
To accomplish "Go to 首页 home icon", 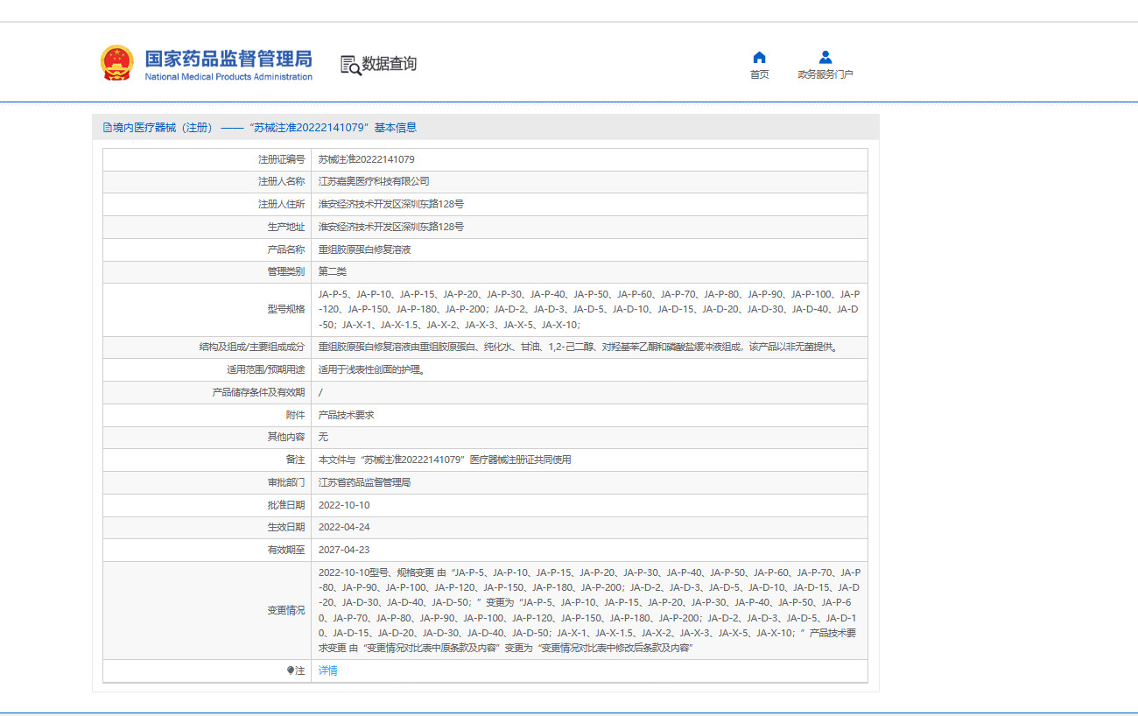I will pyautogui.click(x=759, y=58).
